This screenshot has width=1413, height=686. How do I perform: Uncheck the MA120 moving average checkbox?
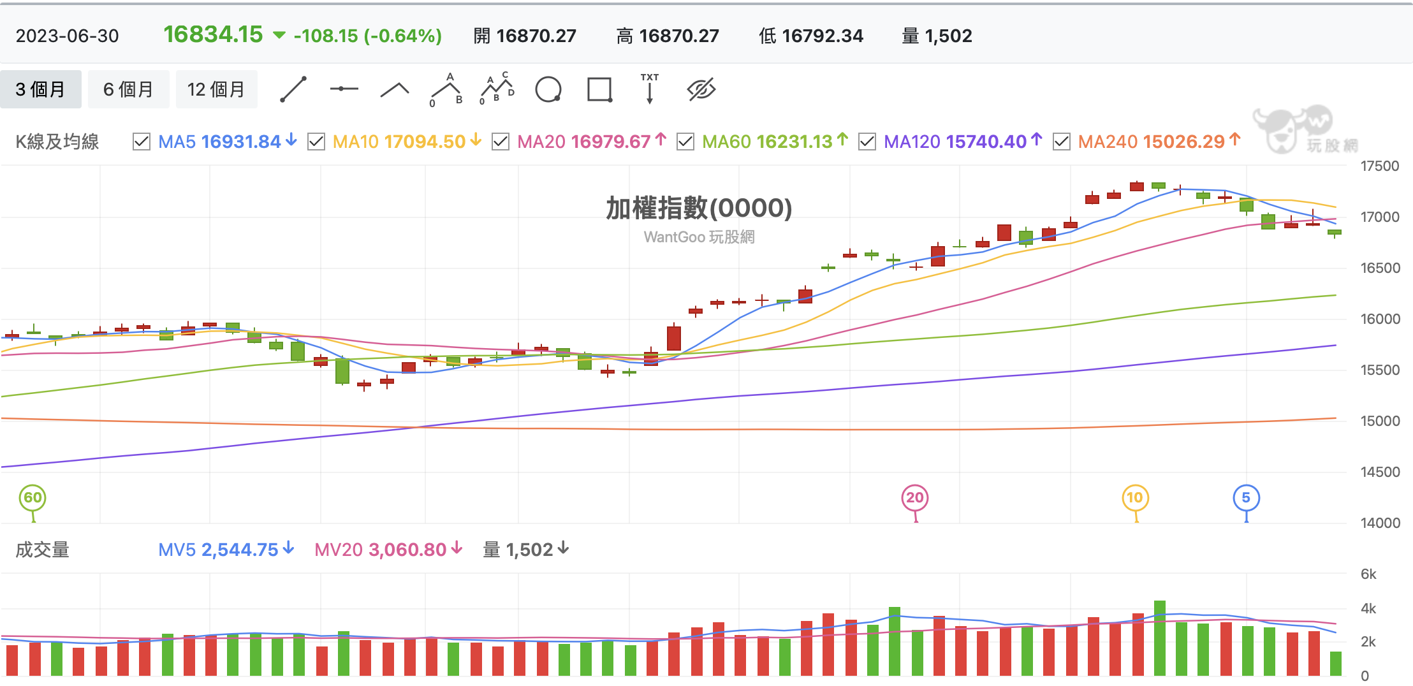867,142
